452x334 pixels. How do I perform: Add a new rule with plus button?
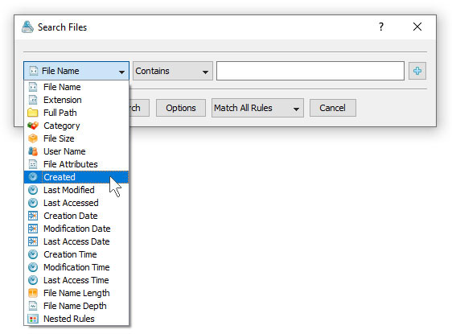point(417,71)
